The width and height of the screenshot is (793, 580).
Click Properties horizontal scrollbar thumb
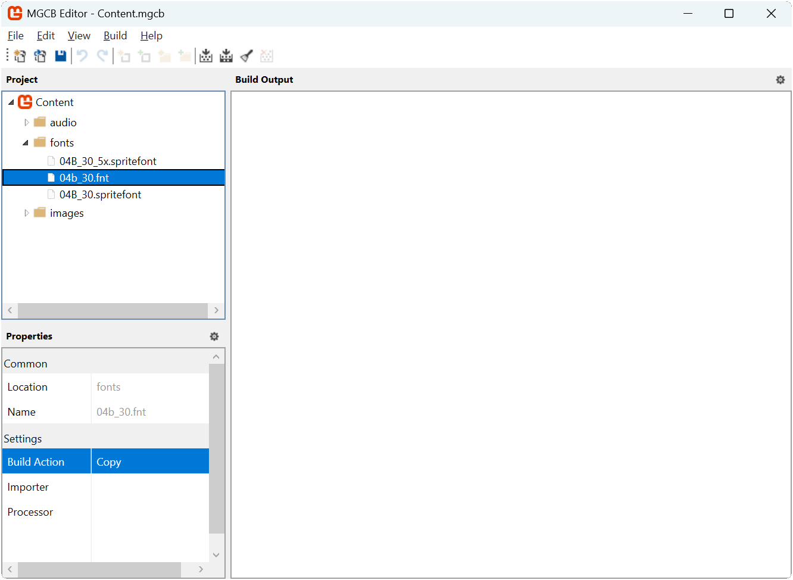(x=99, y=569)
